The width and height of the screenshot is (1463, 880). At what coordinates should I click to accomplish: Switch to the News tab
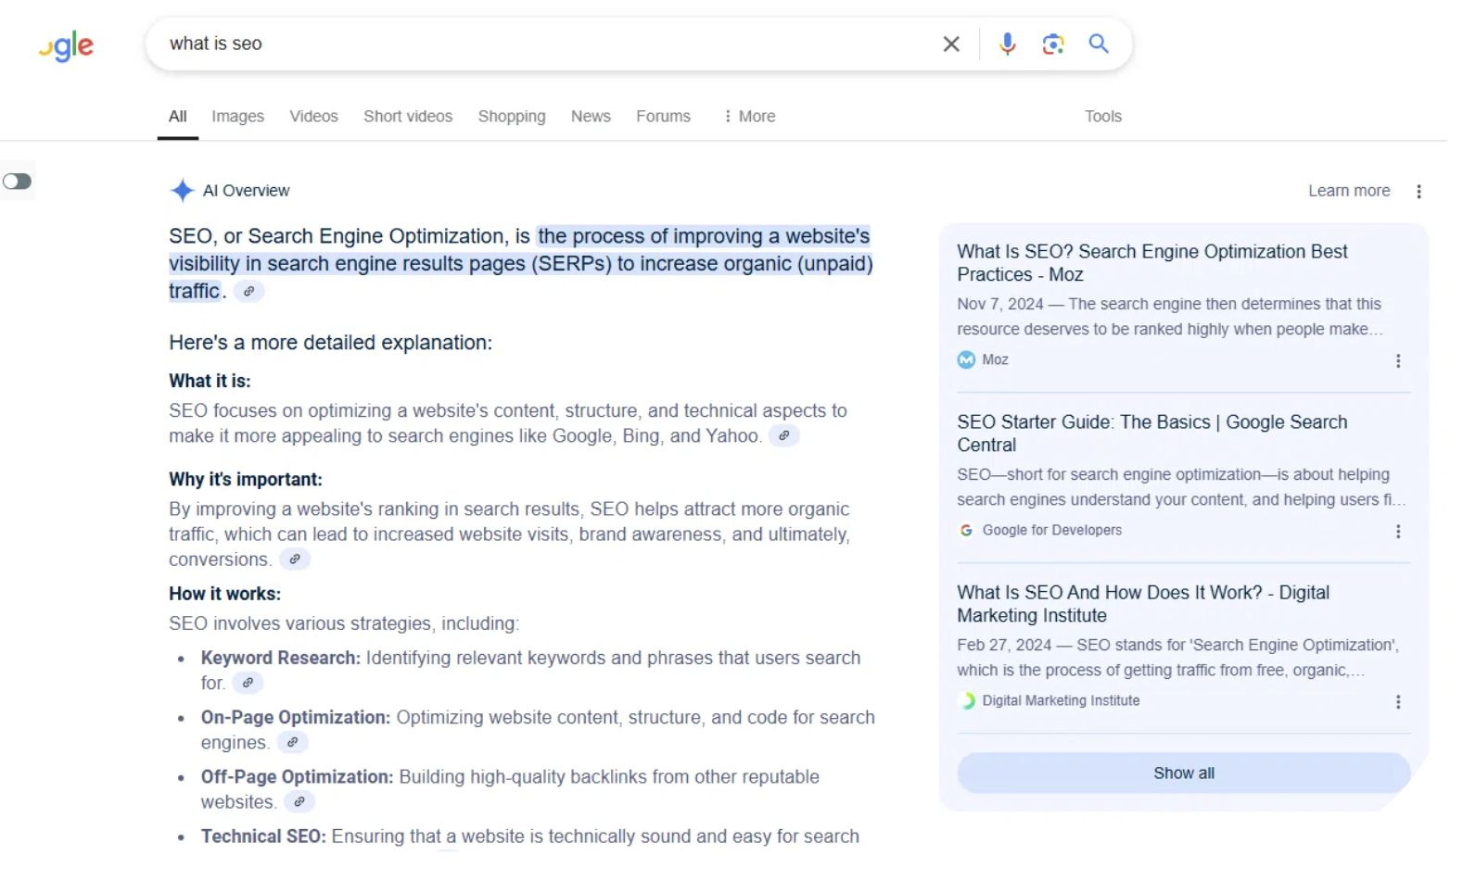coord(591,116)
